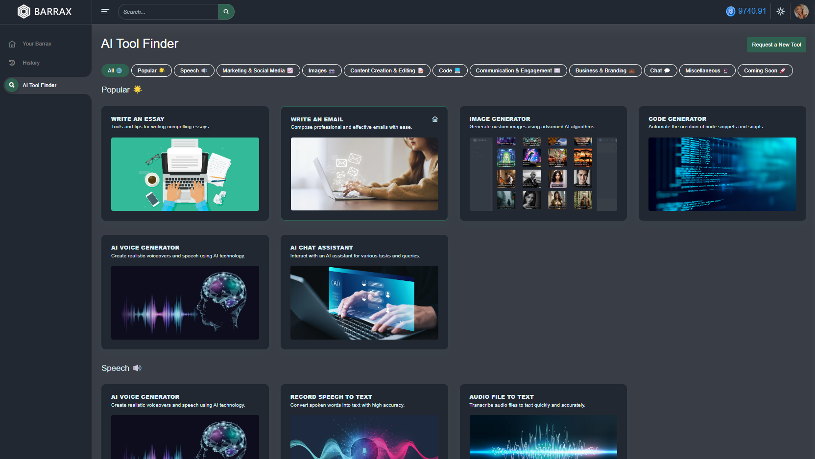This screenshot has height=459, width=815.
Task: Select the Code category filter
Action: coord(450,70)
